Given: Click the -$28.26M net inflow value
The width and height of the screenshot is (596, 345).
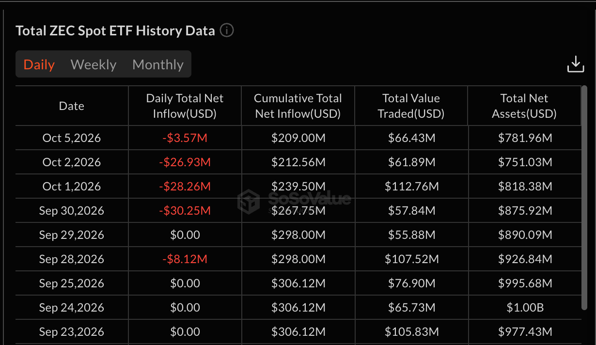Looking at the screenshot, I should [185, 187].
